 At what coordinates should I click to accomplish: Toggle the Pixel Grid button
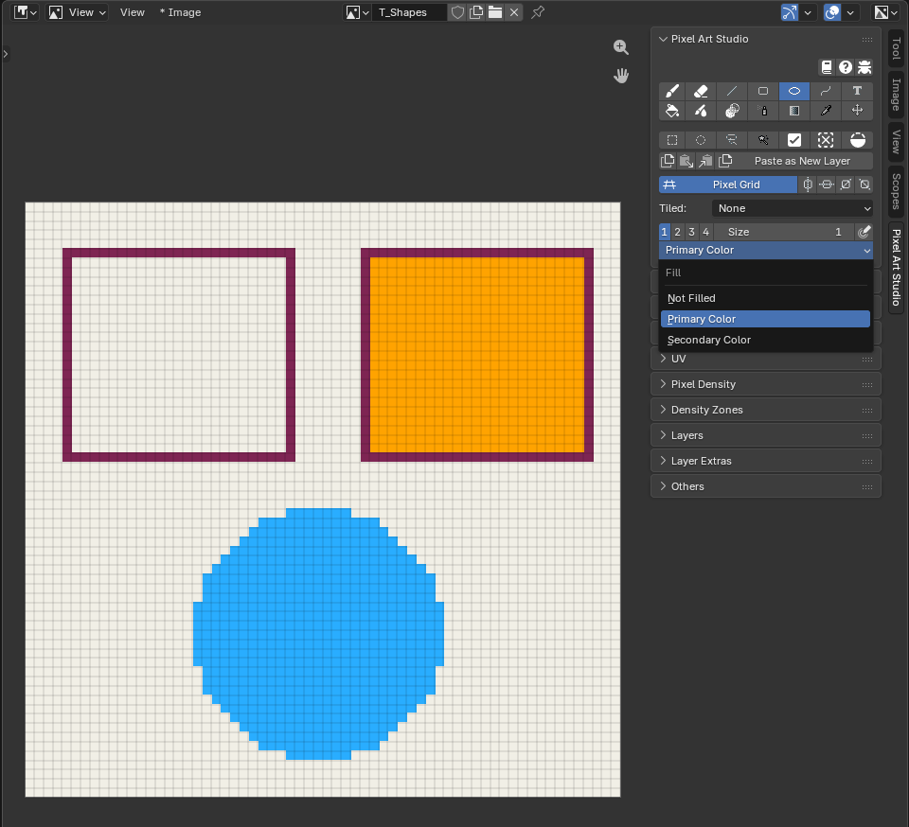[728, 185]
